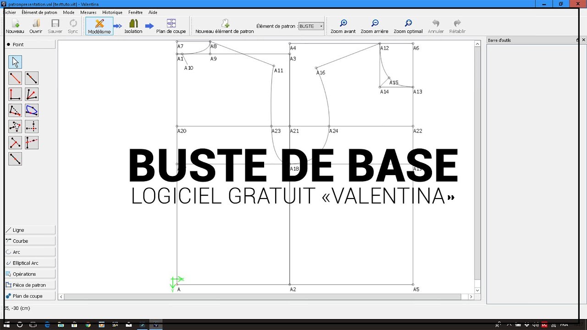This screenshot has height=330, width=587.
Task: Select point at distance and angle tool
Action: [x=15, y=78]
